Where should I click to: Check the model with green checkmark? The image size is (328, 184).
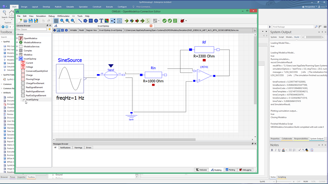pyautogui.click(x=164, y=20)
